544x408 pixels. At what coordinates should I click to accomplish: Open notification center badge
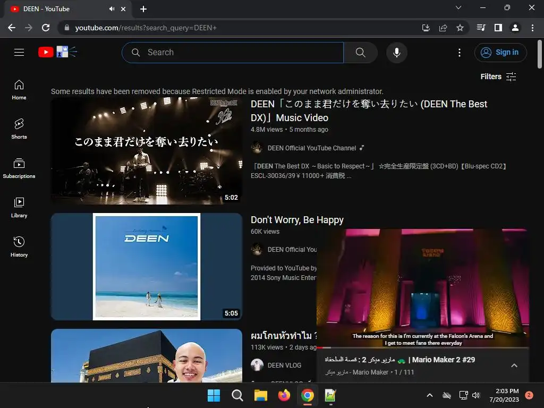coord(529,395)
